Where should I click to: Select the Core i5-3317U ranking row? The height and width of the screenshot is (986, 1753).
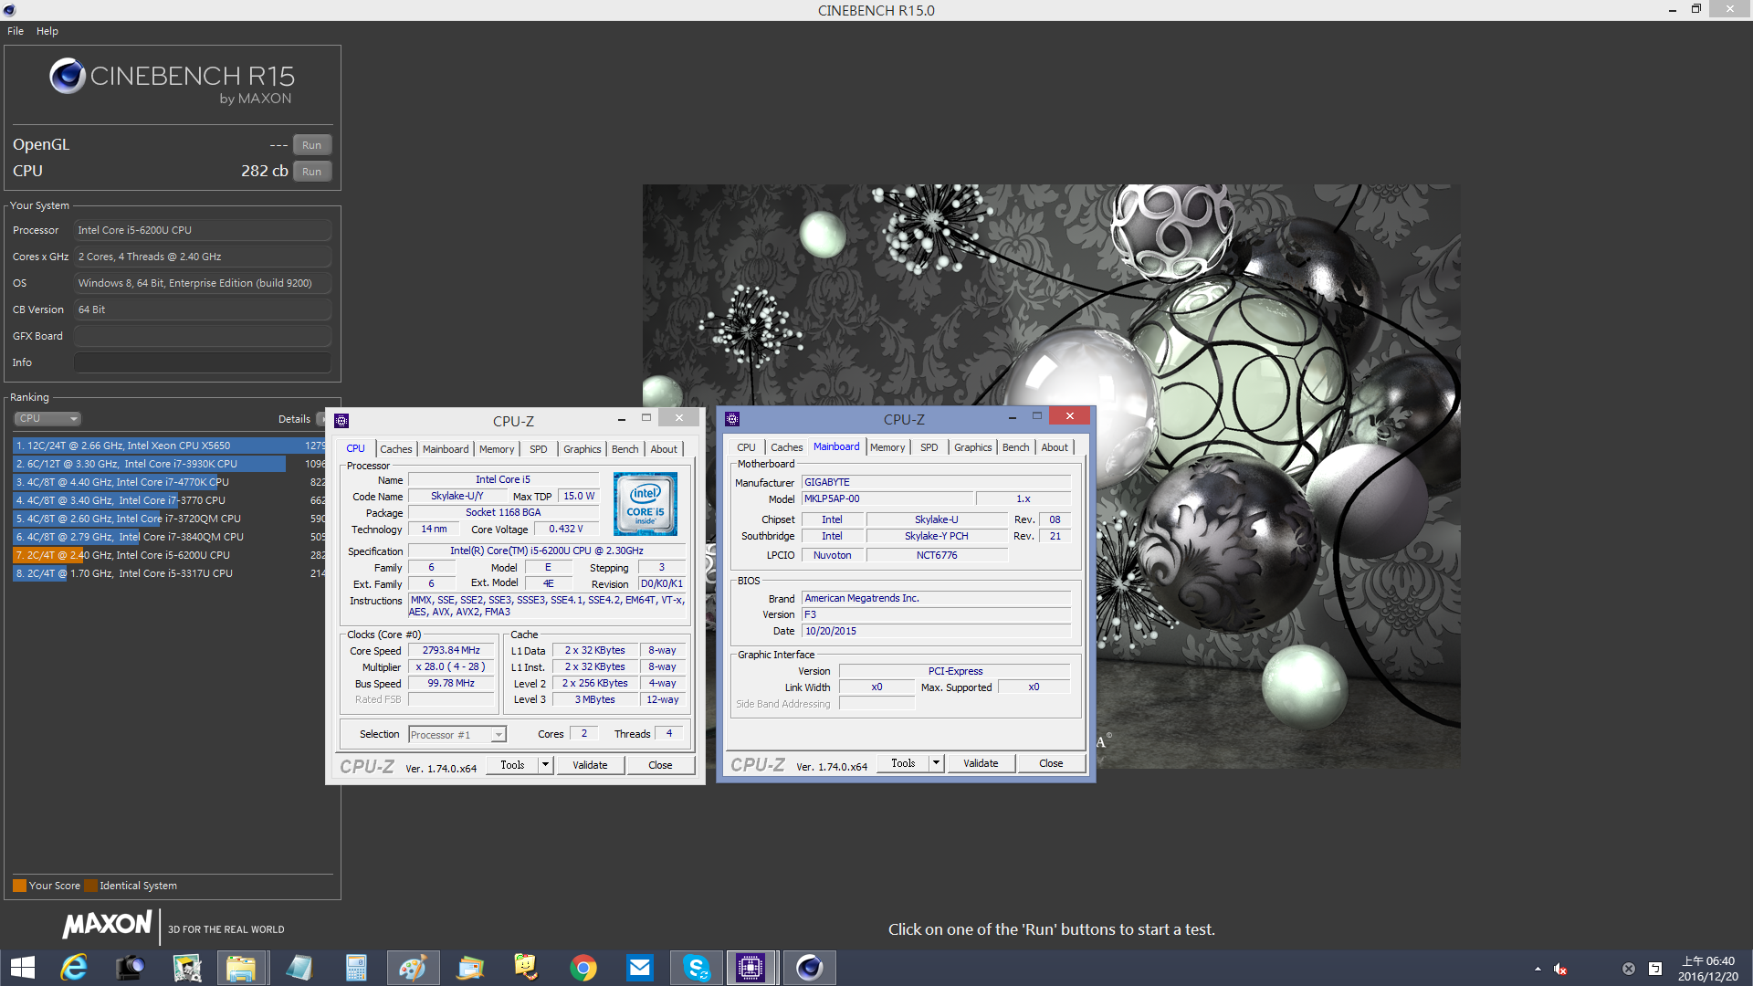pyautogui.click(x=169, y=573)
